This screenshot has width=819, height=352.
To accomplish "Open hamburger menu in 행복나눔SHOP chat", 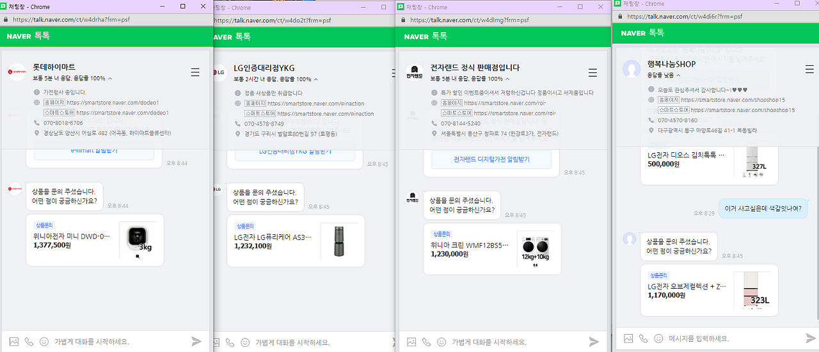I will [809, 68].
